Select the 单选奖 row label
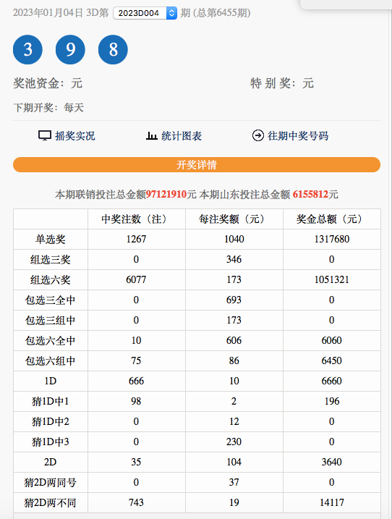The height and width of the screenshot is (519, 392). pyautogui.click(x=51, y=240)
